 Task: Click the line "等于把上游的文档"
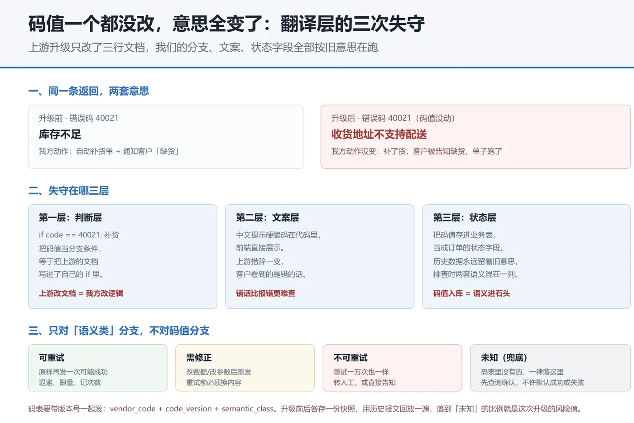tap(68, 261)
